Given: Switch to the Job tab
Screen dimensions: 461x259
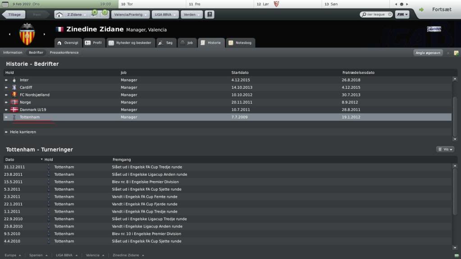Looking at the screenshot, I should (187, 43).
